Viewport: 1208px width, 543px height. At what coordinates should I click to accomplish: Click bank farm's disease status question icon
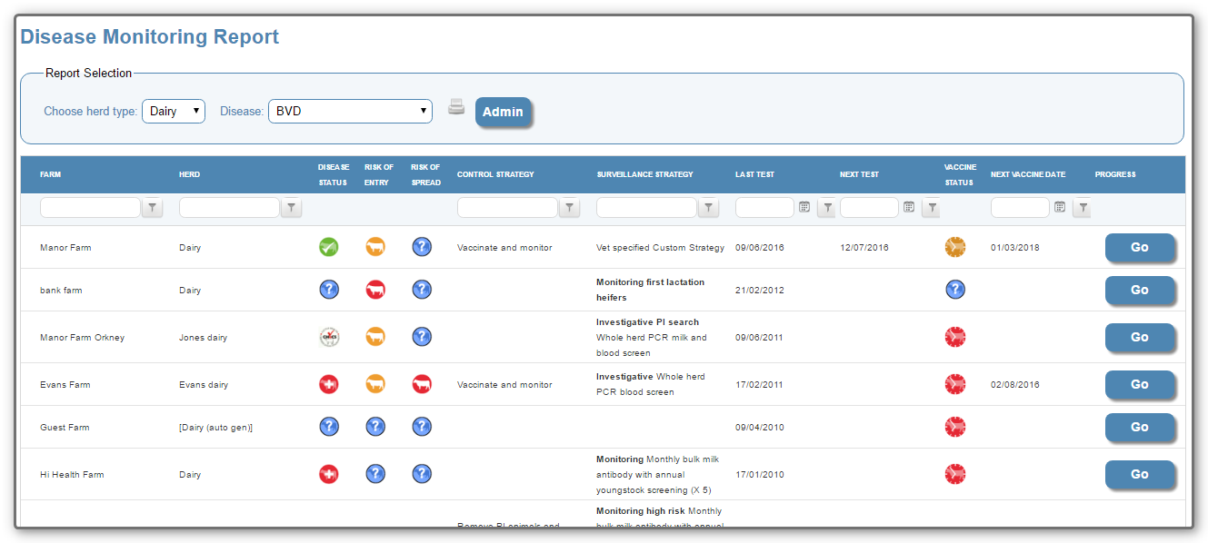(x=329, y=290)
